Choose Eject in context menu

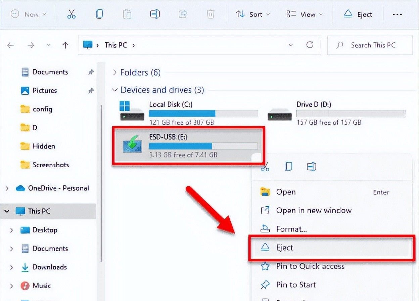click(x=331, y=248)
